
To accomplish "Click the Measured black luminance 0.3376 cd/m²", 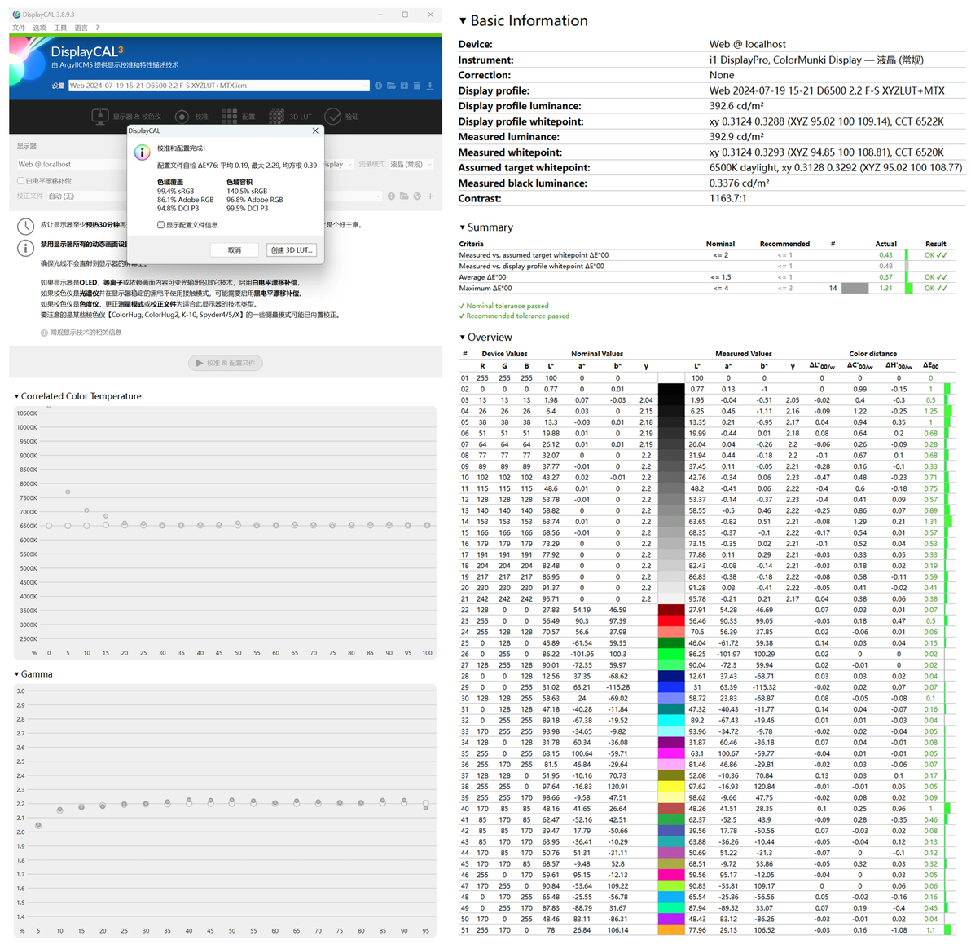I will click(740, 183).
